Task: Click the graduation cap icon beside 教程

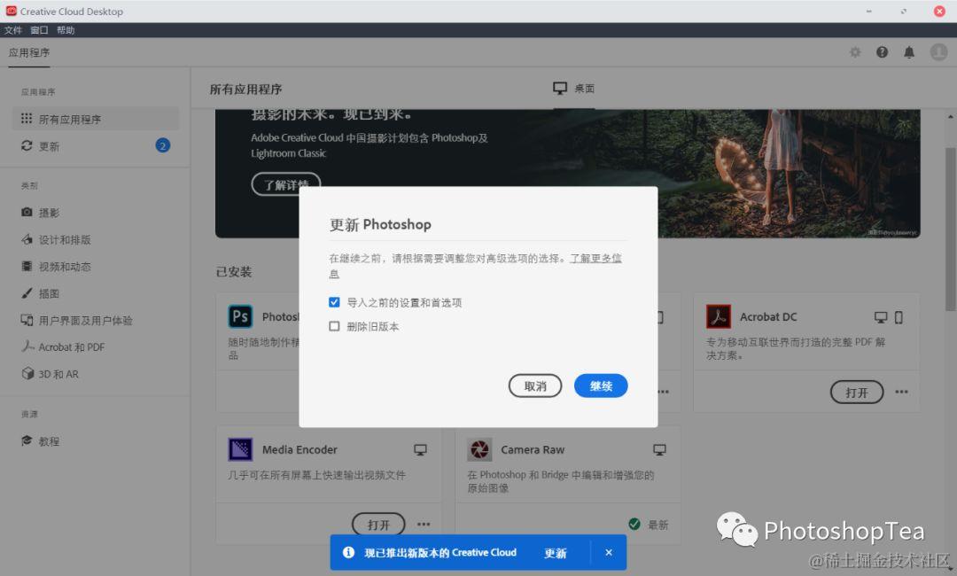Action: (27, 440)
